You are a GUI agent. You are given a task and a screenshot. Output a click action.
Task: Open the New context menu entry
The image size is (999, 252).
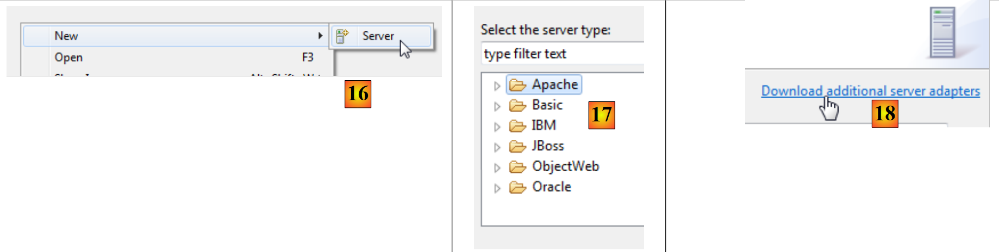pos(66,36)
